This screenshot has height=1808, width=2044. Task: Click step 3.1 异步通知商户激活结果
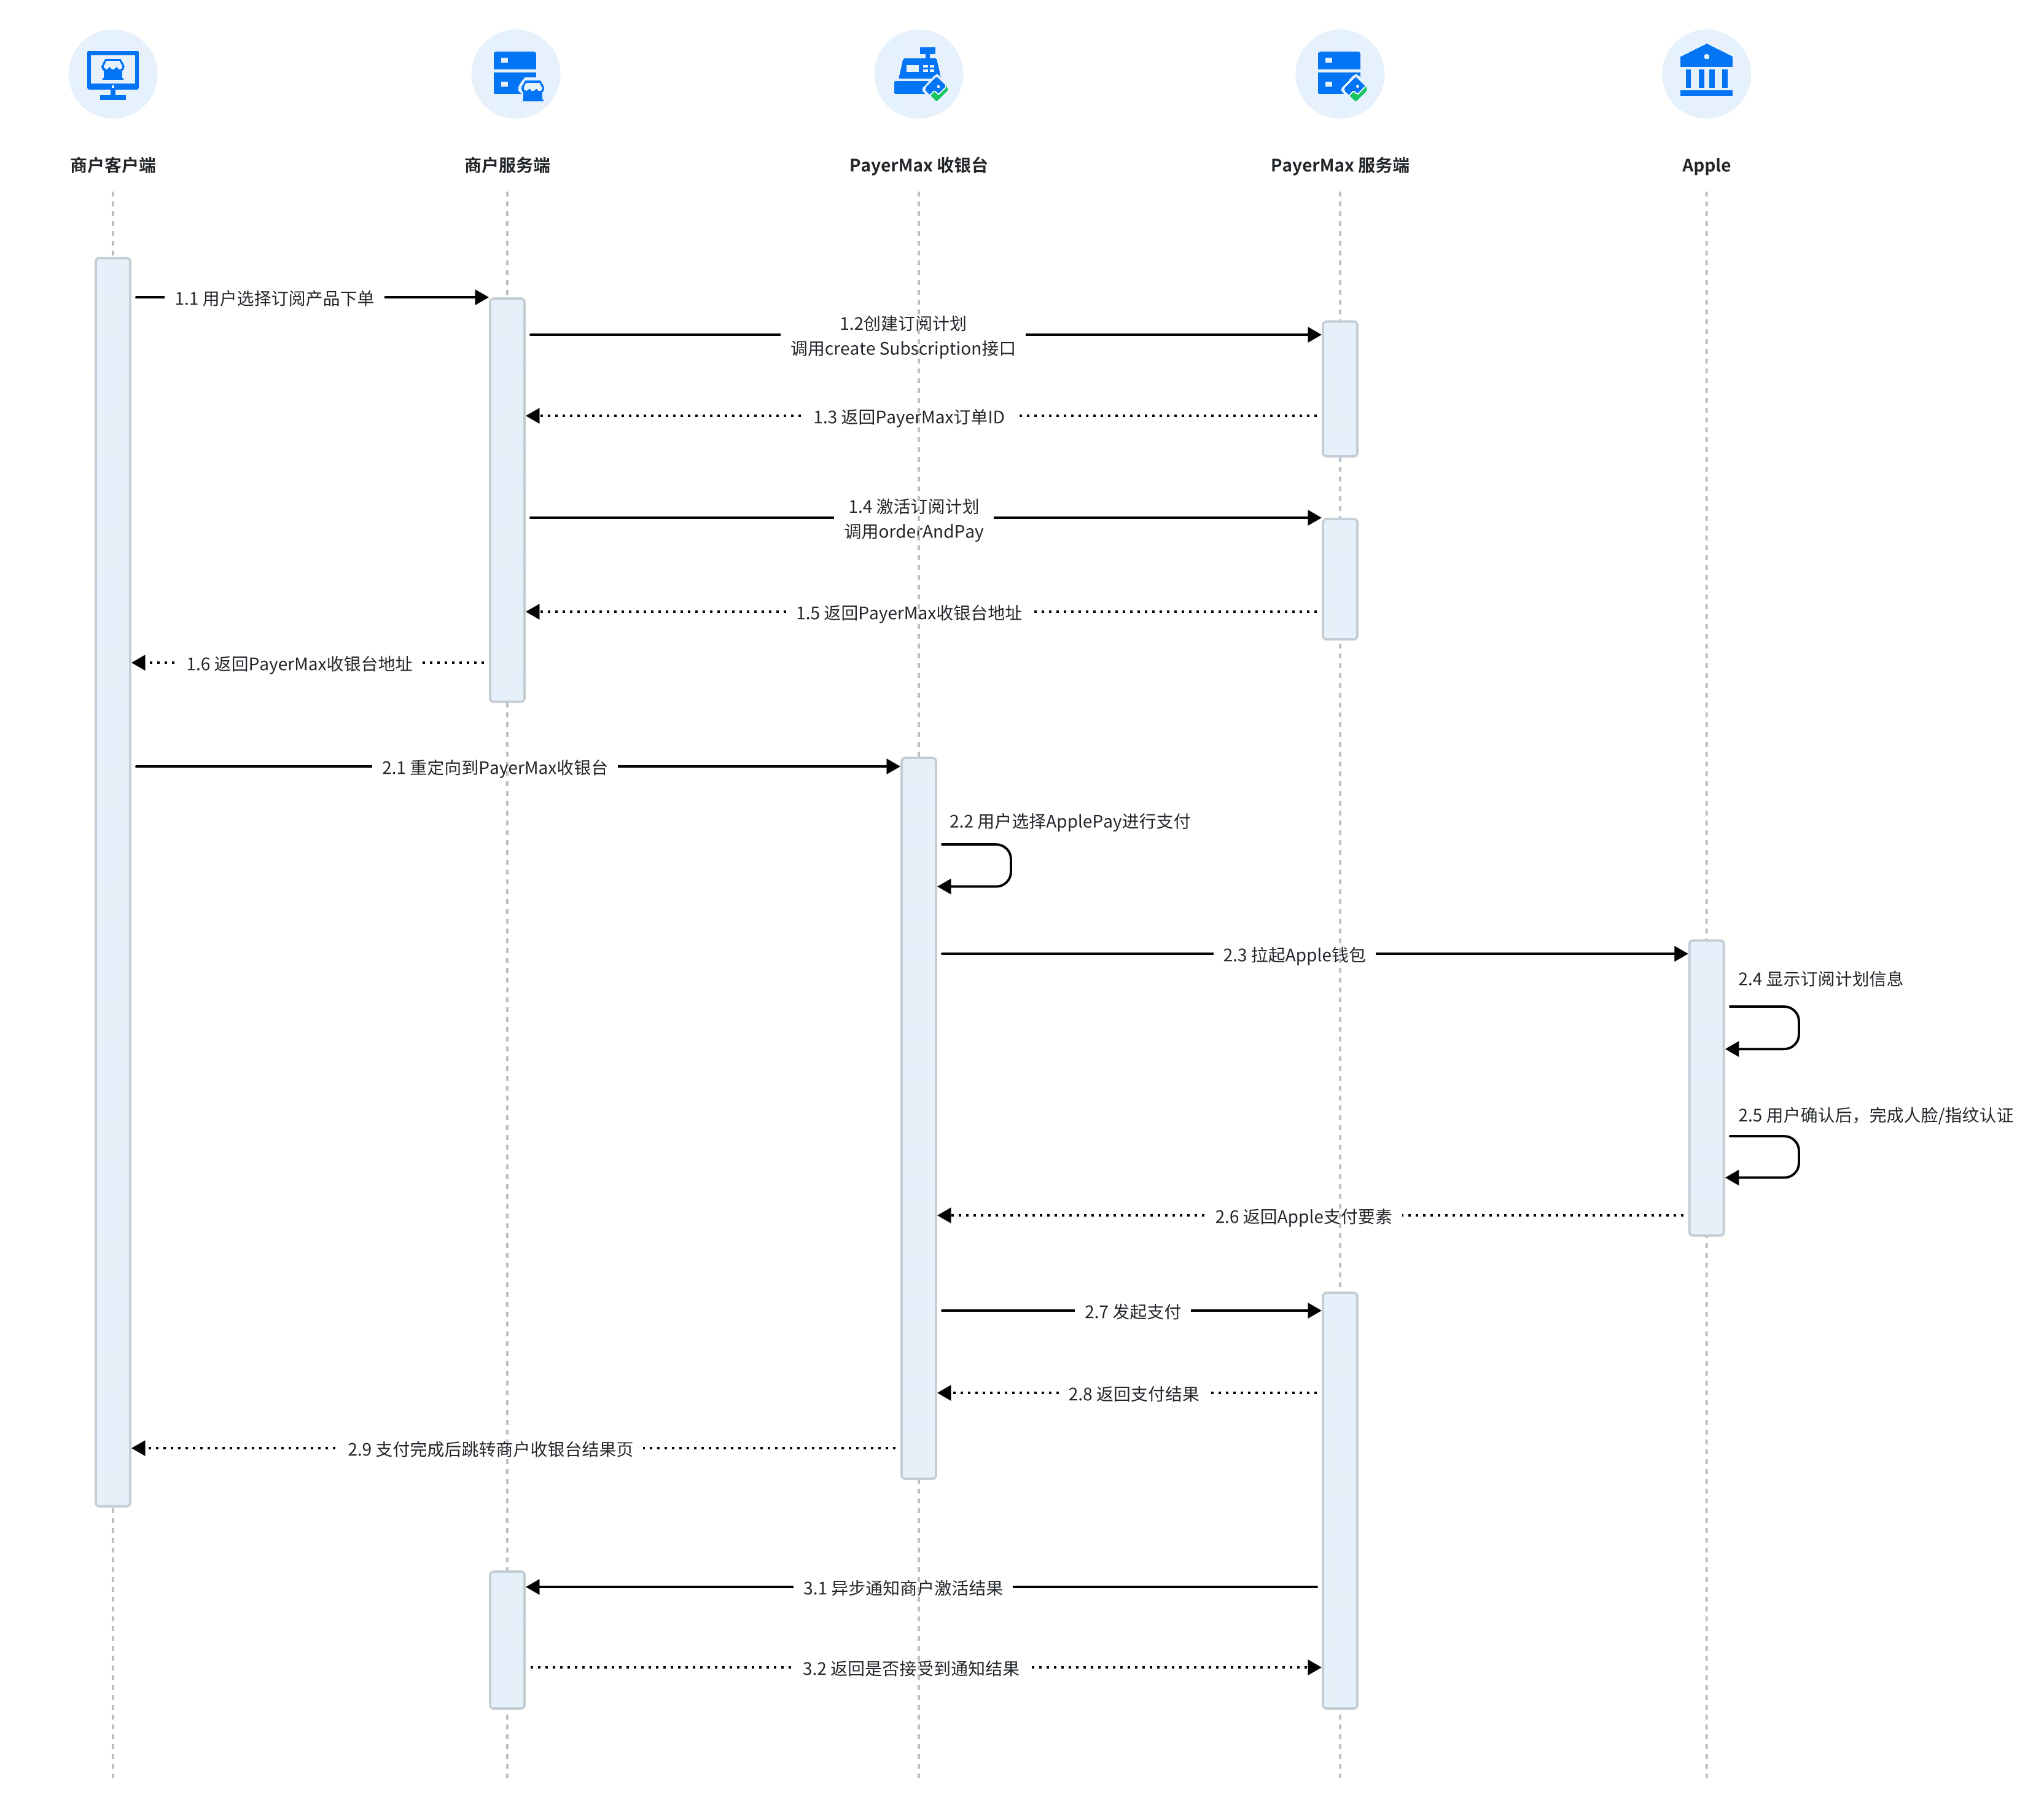(x=903, y=1588)
